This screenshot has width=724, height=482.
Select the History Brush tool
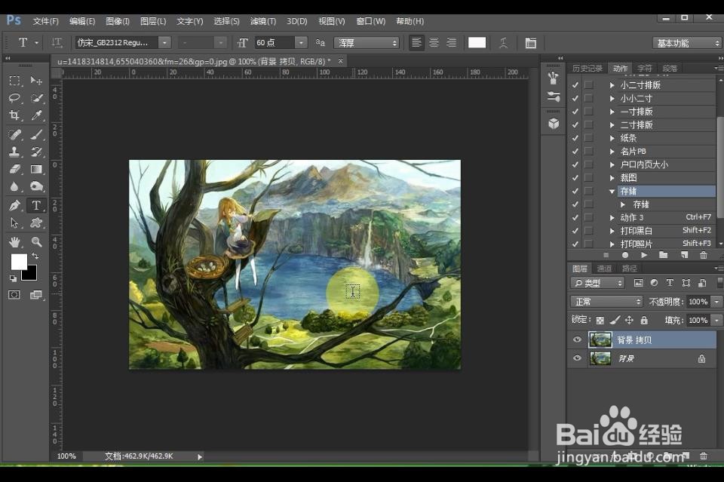click(36, 152)
